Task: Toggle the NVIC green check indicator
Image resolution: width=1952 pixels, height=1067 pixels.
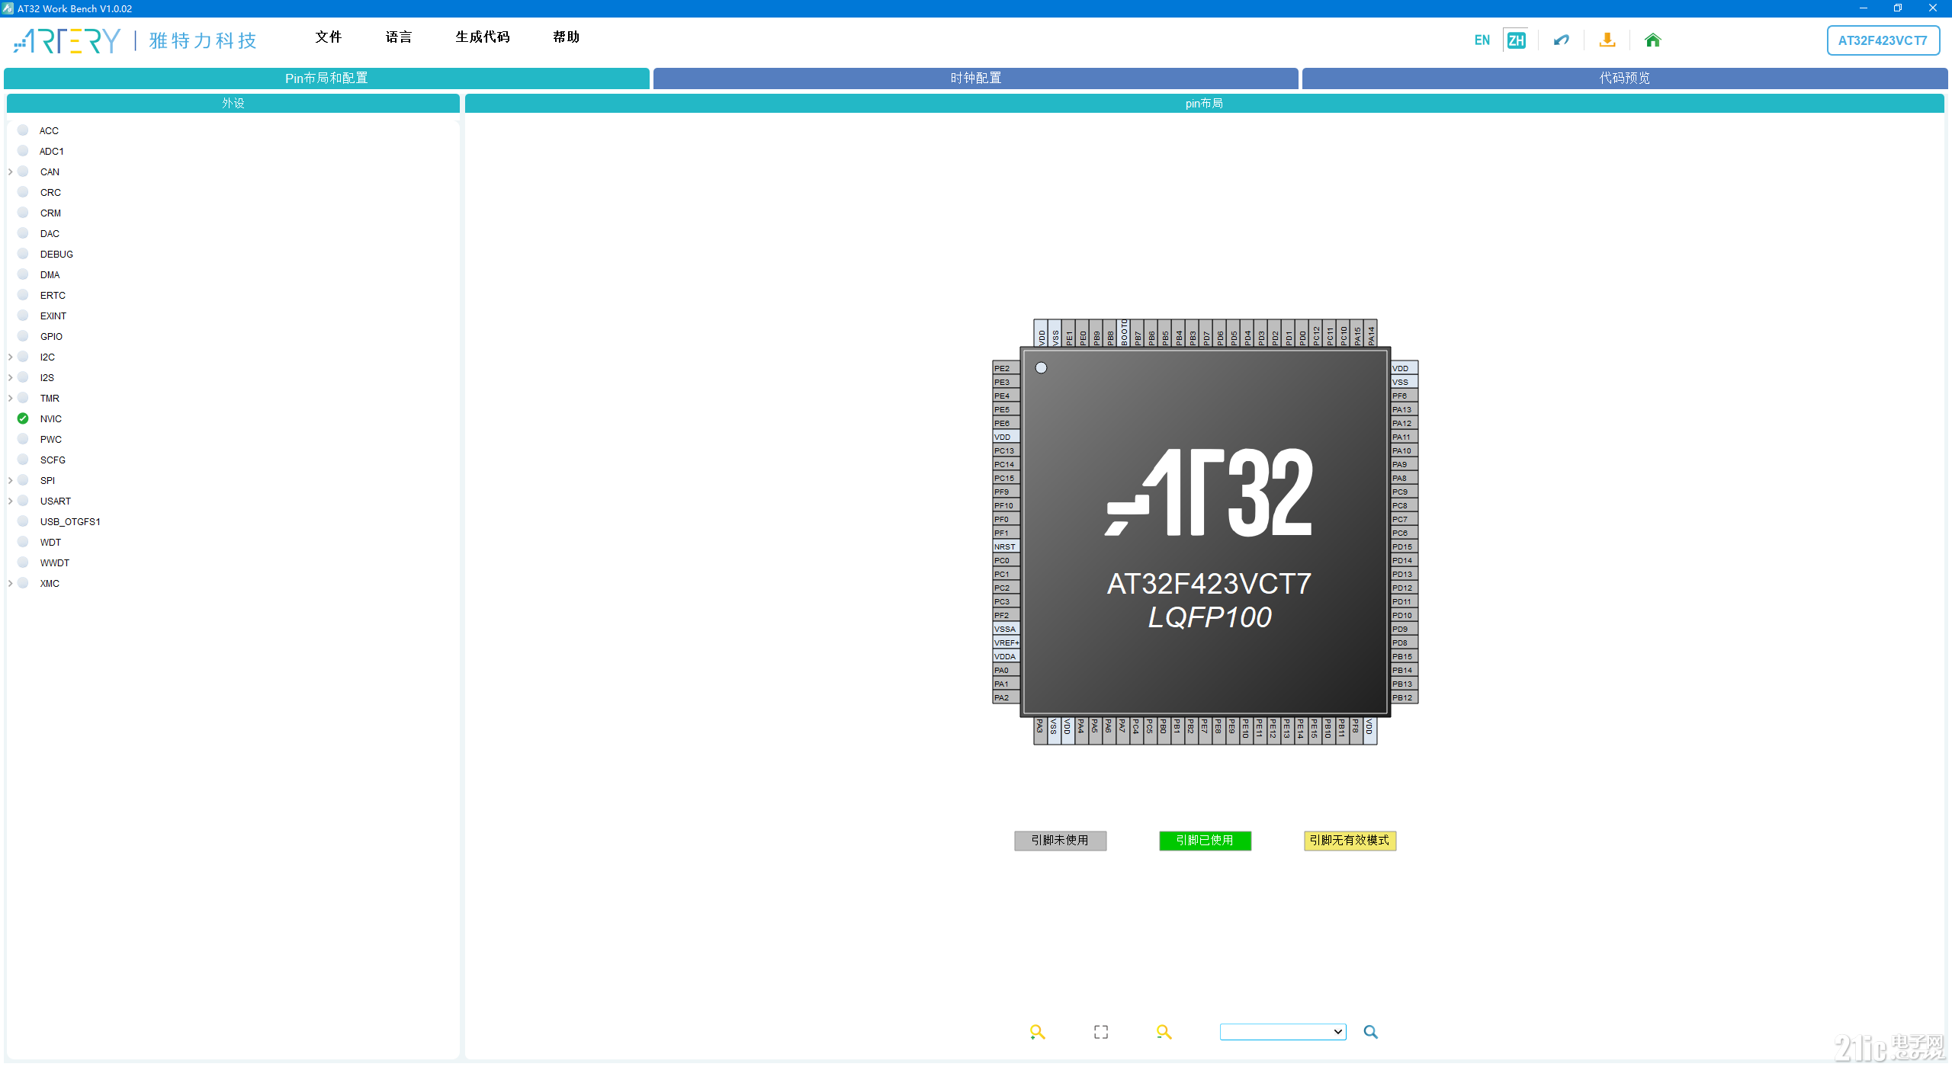Action: click(x=23, y=418)
